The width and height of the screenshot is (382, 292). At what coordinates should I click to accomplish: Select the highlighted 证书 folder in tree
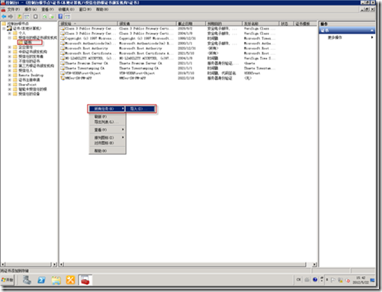click(27, 43)
